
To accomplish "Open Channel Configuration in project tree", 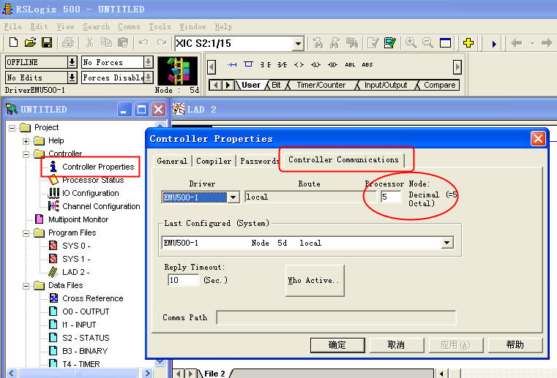I will coord(101,207).
